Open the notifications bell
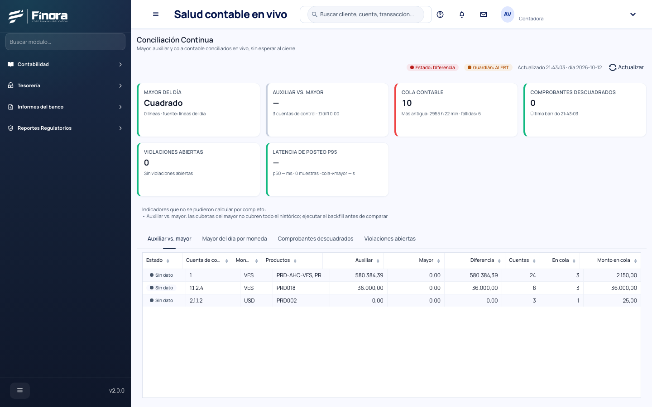The height and width of the screenshot is (407, 652). [x=462, y=14]
